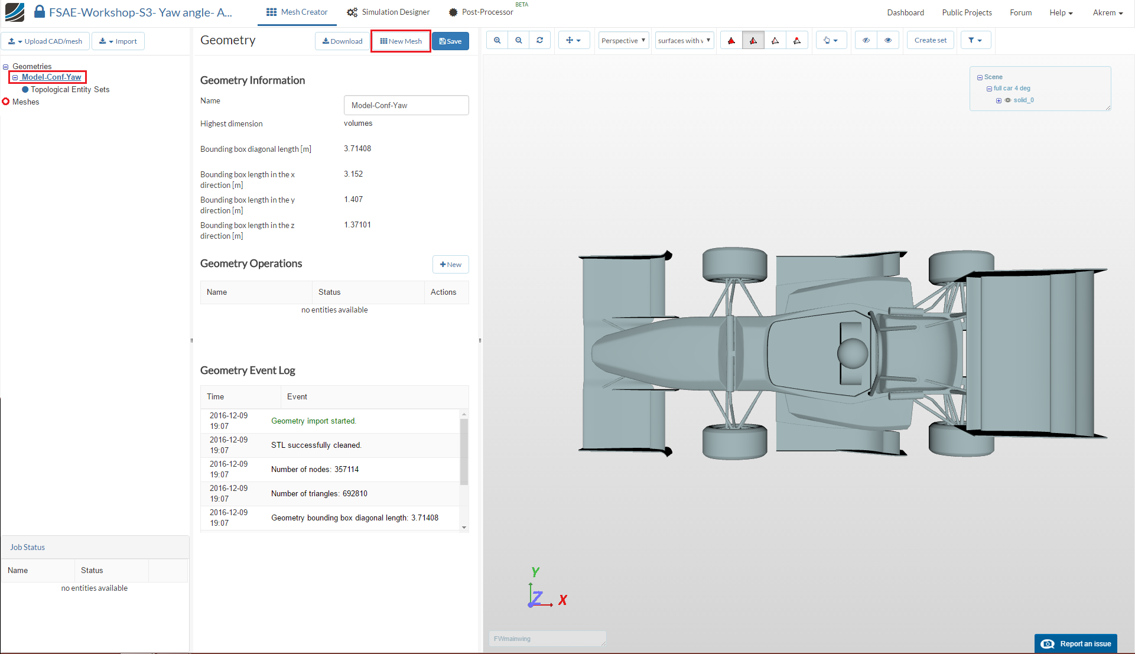Open the filter funnel dropdown

click(x=974, y=41)
